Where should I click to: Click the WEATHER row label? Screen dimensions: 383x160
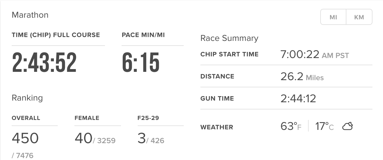click(217, 127)
